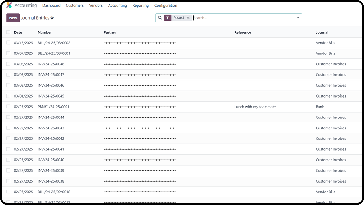Switch to the Dashboard menu
This screenshot has width=364, height=205.
click(x=51, y=5)
